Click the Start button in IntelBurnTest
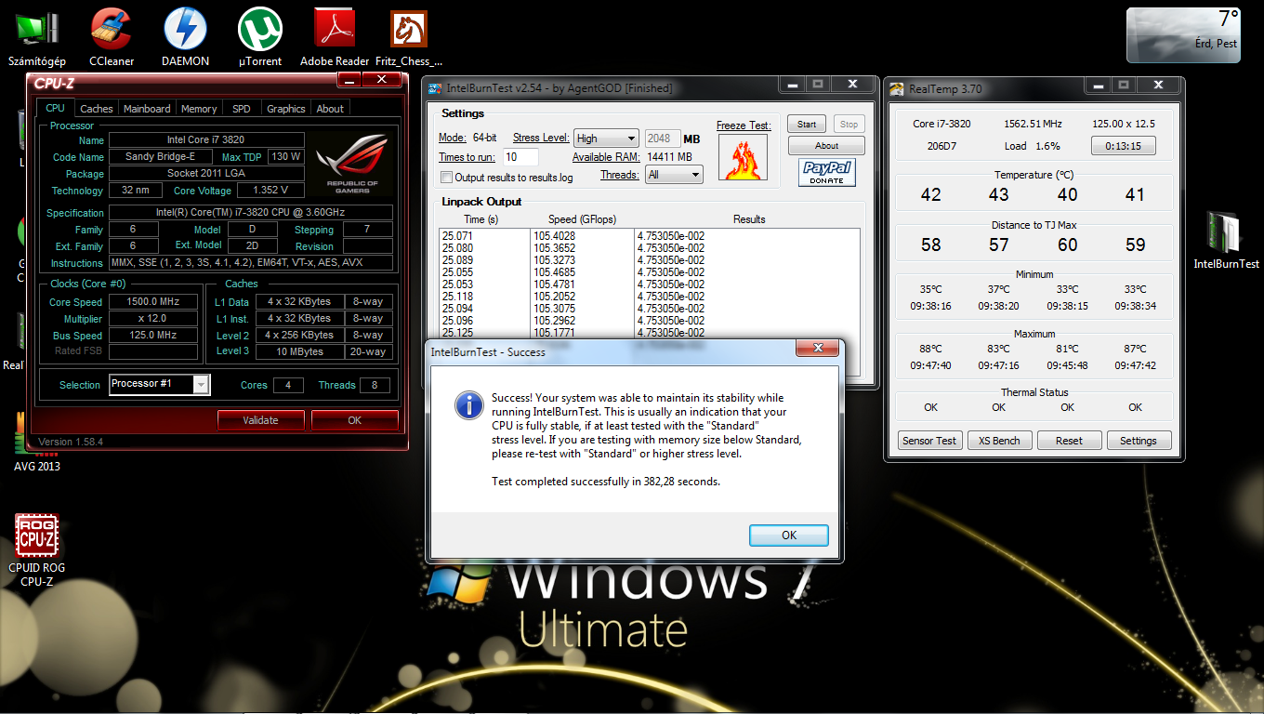Screen dimensions: 1264x714 coord(807,124)
